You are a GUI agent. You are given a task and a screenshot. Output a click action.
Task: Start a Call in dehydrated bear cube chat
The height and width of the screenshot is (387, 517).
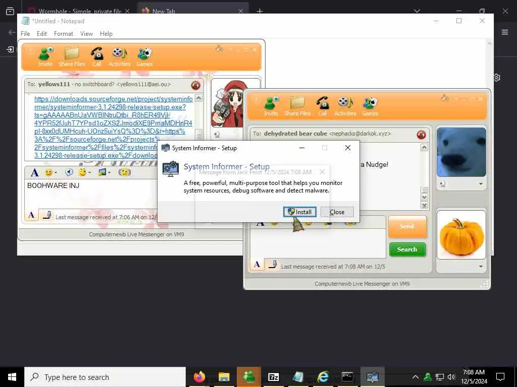[323, 106]
